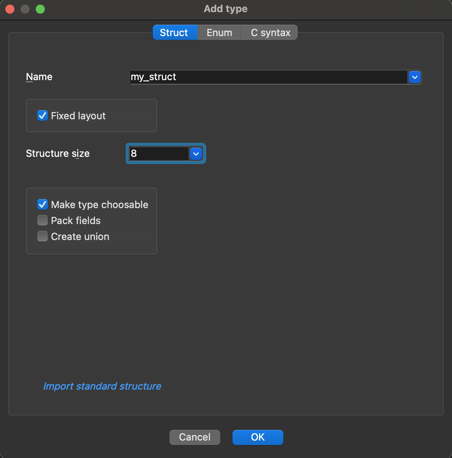Check the Create union option
The height and width of the screenshot is (458, 452).
[x=42, y=236]
